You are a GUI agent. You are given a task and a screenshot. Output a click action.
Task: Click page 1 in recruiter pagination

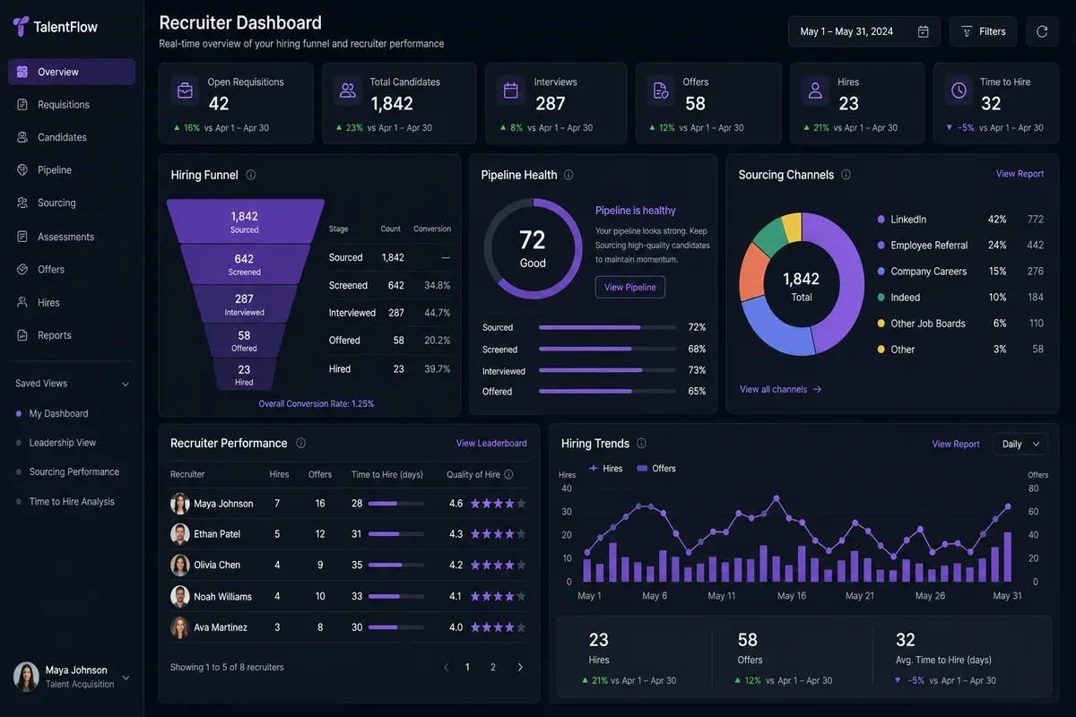tap(467, 668)
